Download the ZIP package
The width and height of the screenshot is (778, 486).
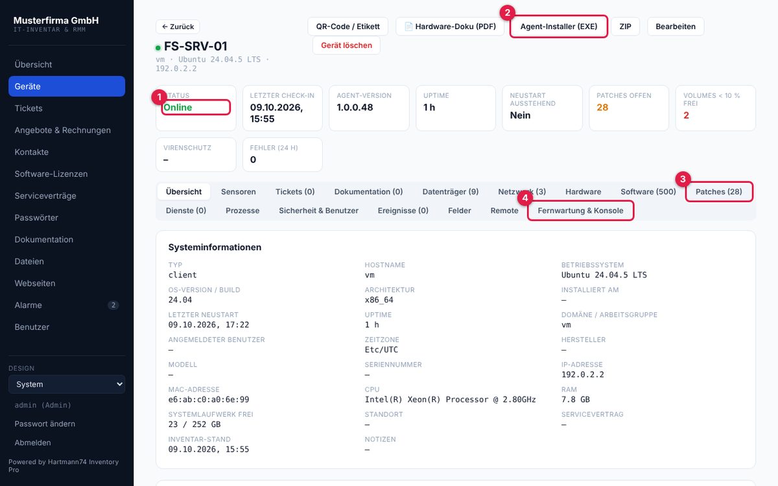[x=625, y=27]
